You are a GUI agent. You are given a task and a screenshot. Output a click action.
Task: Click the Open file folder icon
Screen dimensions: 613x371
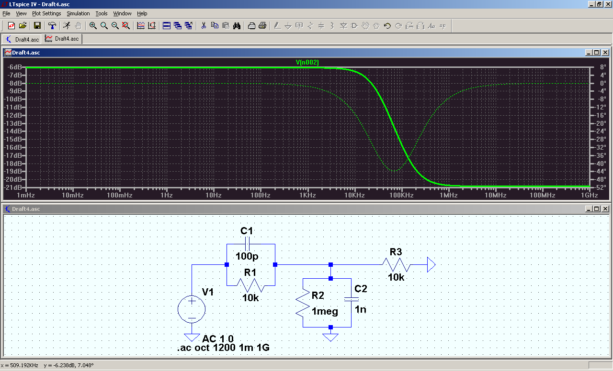pos(23,26)
